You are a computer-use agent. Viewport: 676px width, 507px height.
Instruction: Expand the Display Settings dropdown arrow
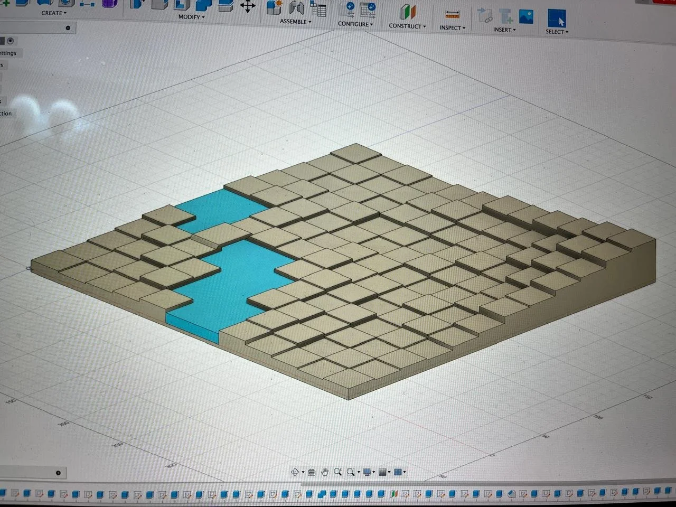click(374, 472)
